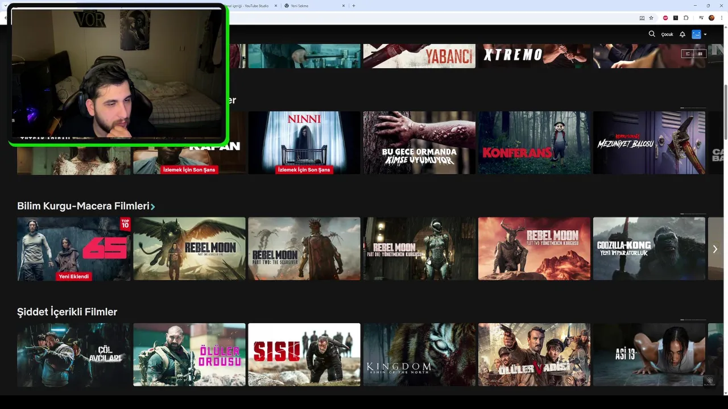Open Godzilla-Kong: Yeni İmparatorluk
Viewport: 728px width, 409px height.
(649, 249)
